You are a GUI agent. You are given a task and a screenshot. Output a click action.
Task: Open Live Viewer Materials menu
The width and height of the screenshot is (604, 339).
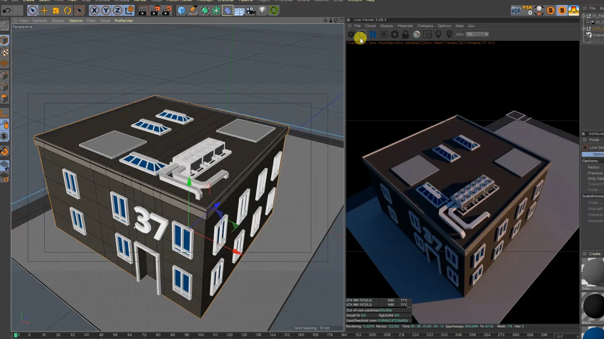point(405,26)
